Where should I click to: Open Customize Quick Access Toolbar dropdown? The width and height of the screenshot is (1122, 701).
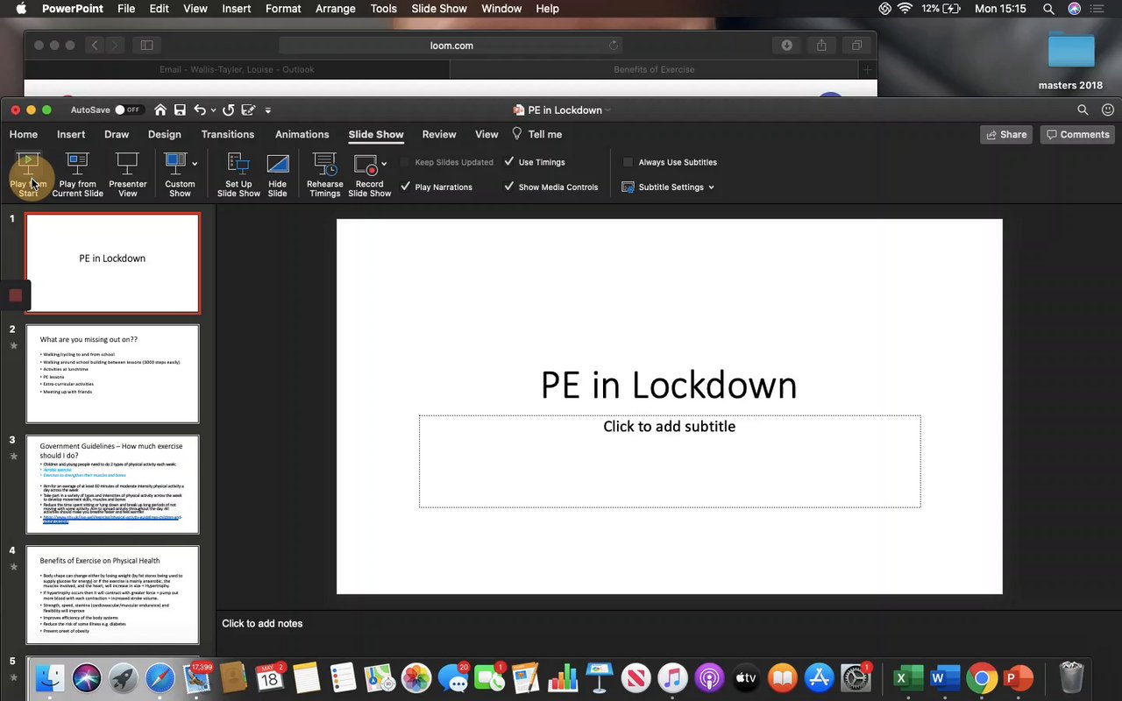267,110
